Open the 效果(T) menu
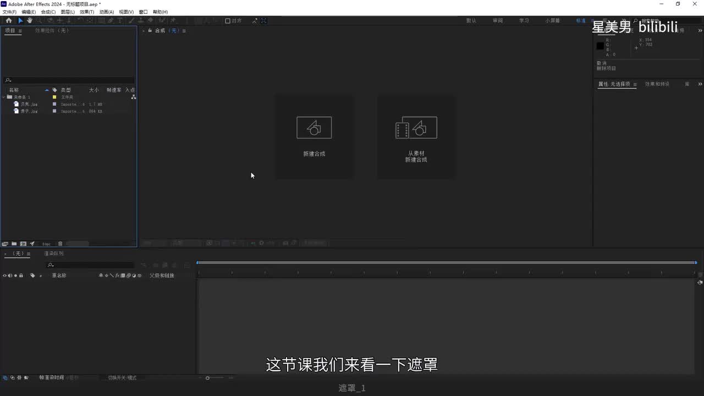Image resolution: width=704 pixels, height=396 pixels. tap(87, 12)
